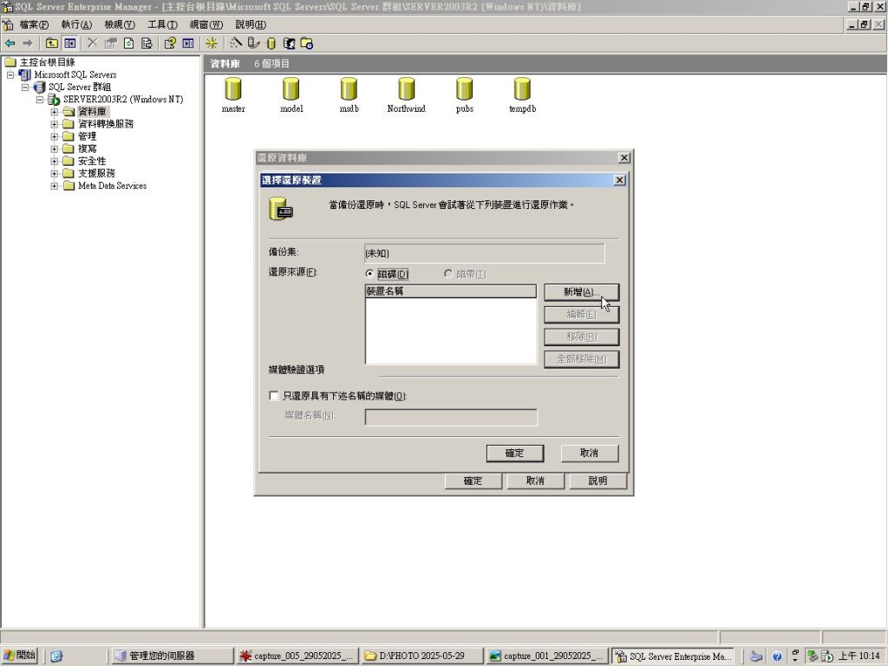
Task: Select the tempdb database icon
Action: pos(521,89)
